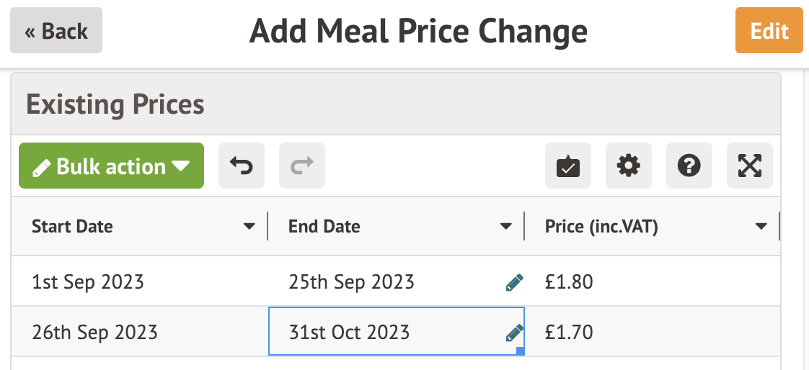Screen dimensions: 809x370
Task: Open the Bulk action dropdown
Action: (112, 166)
